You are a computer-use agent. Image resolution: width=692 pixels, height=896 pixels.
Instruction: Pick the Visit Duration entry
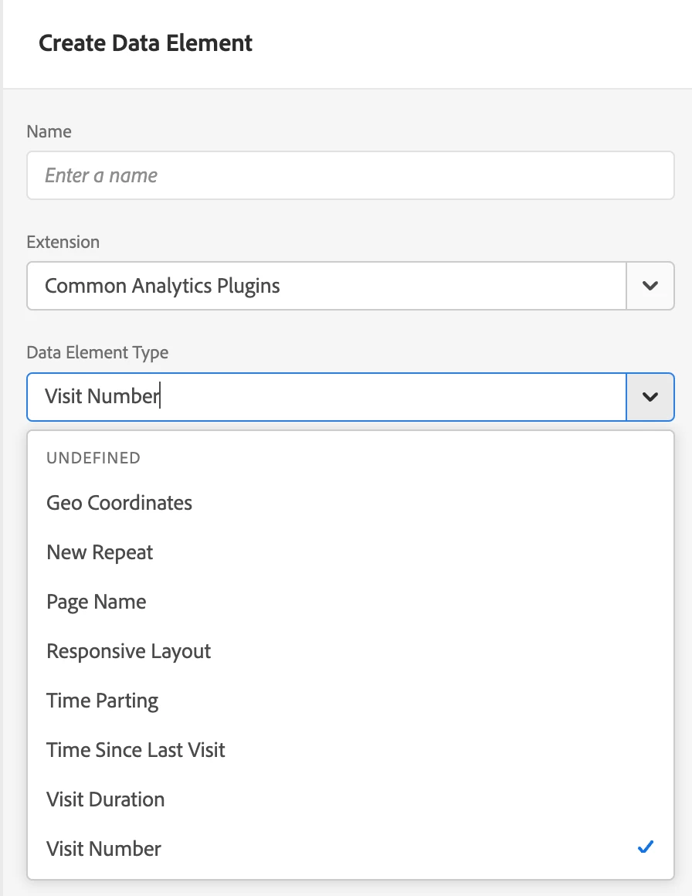106,799
